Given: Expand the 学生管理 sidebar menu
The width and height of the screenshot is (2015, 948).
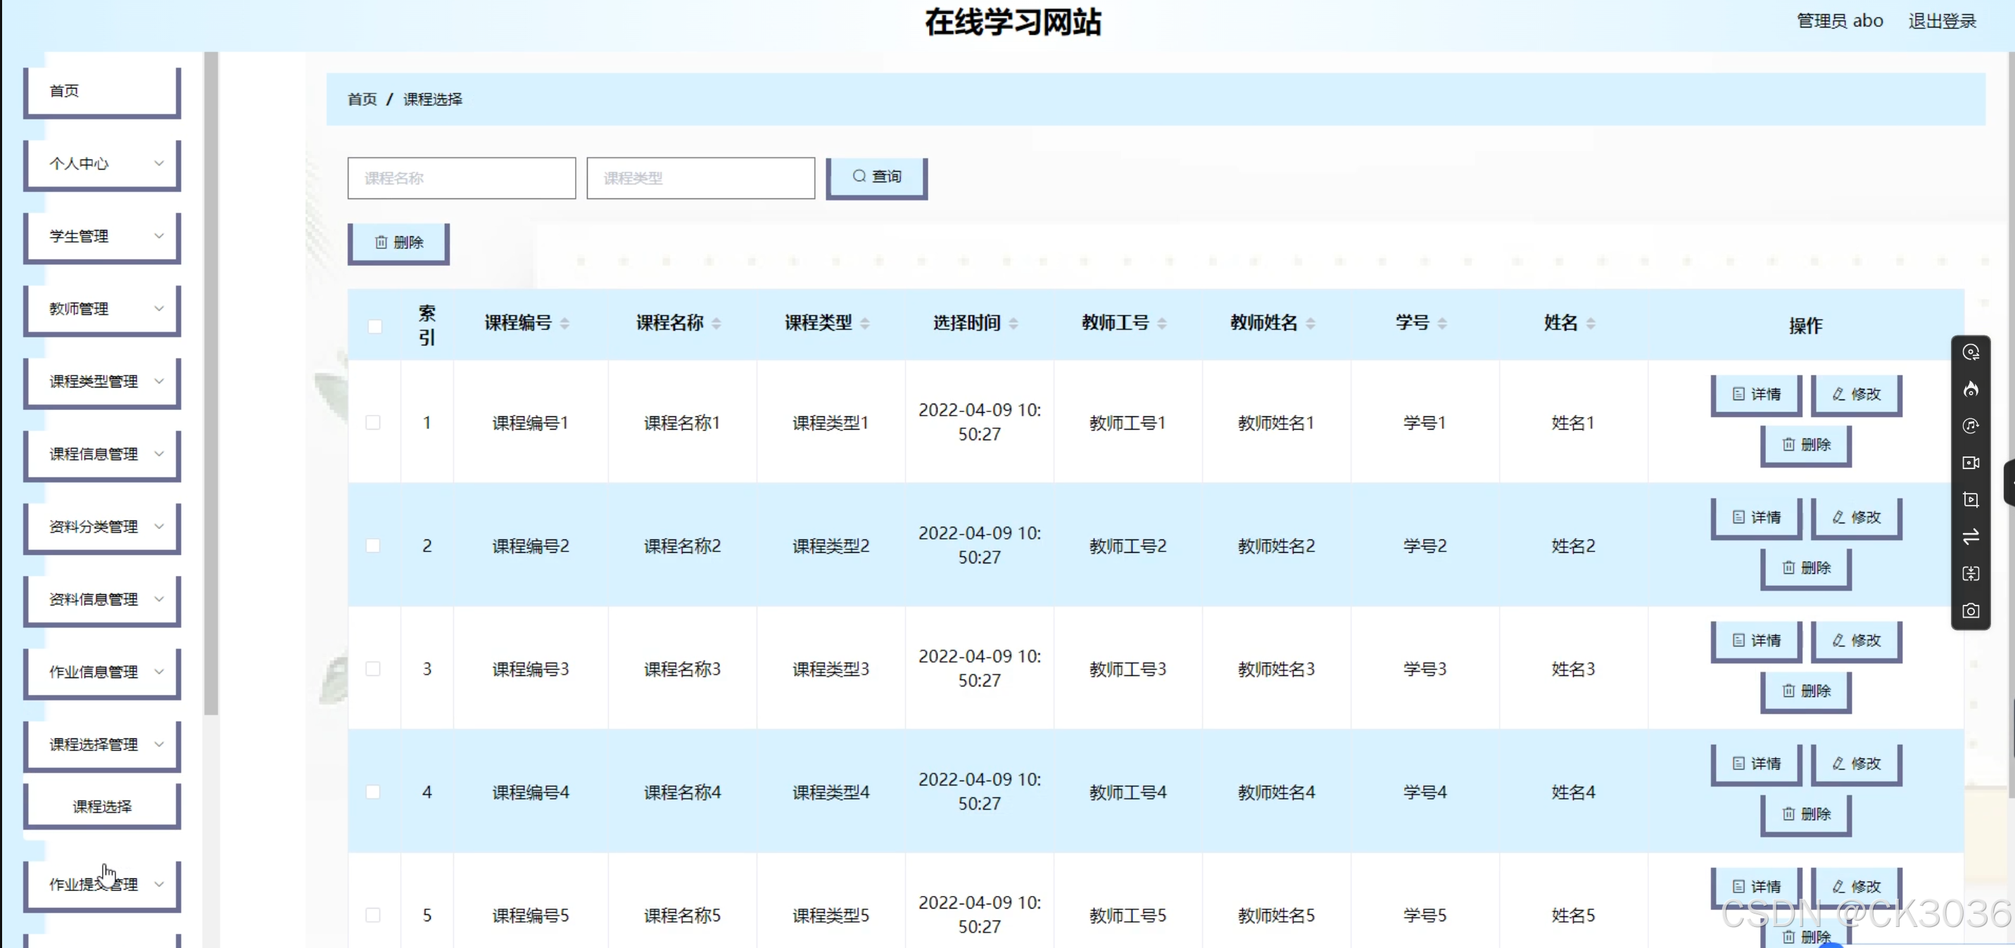Looking at the screenshot, I should [x=103, y=236].
